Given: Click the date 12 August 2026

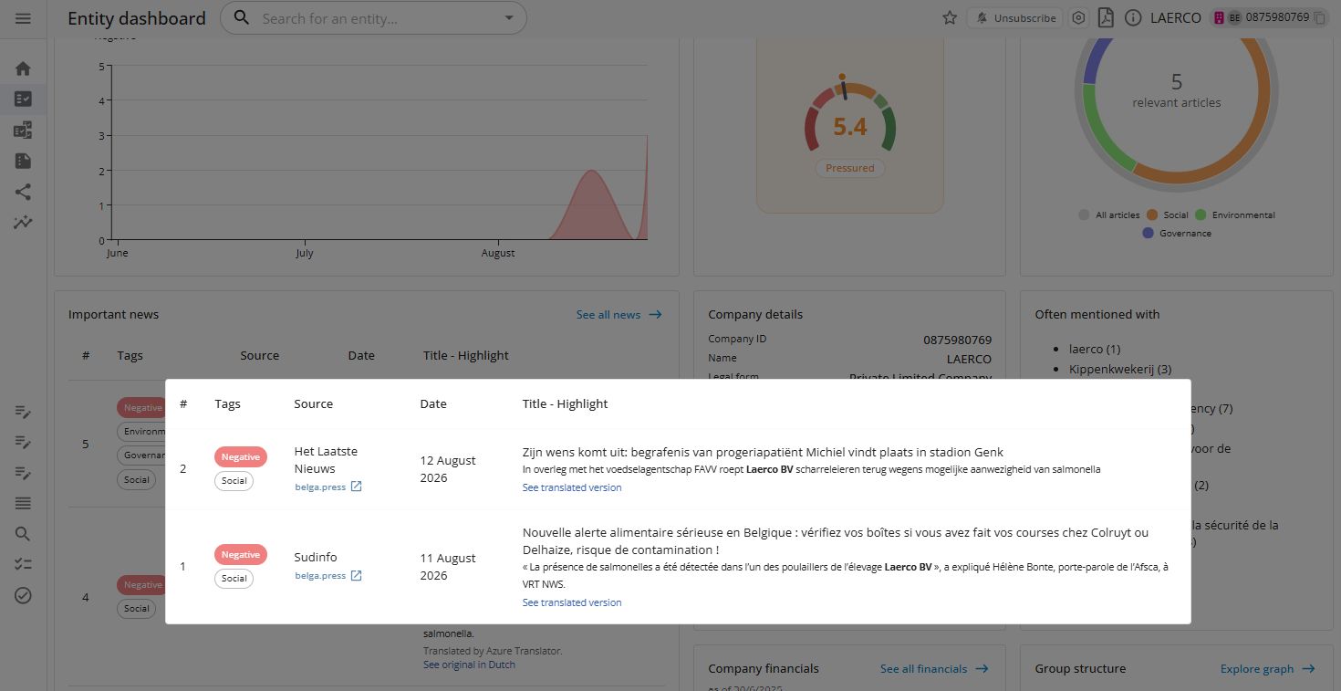Looking at the screenshot, I should click(x=448, y=469).
